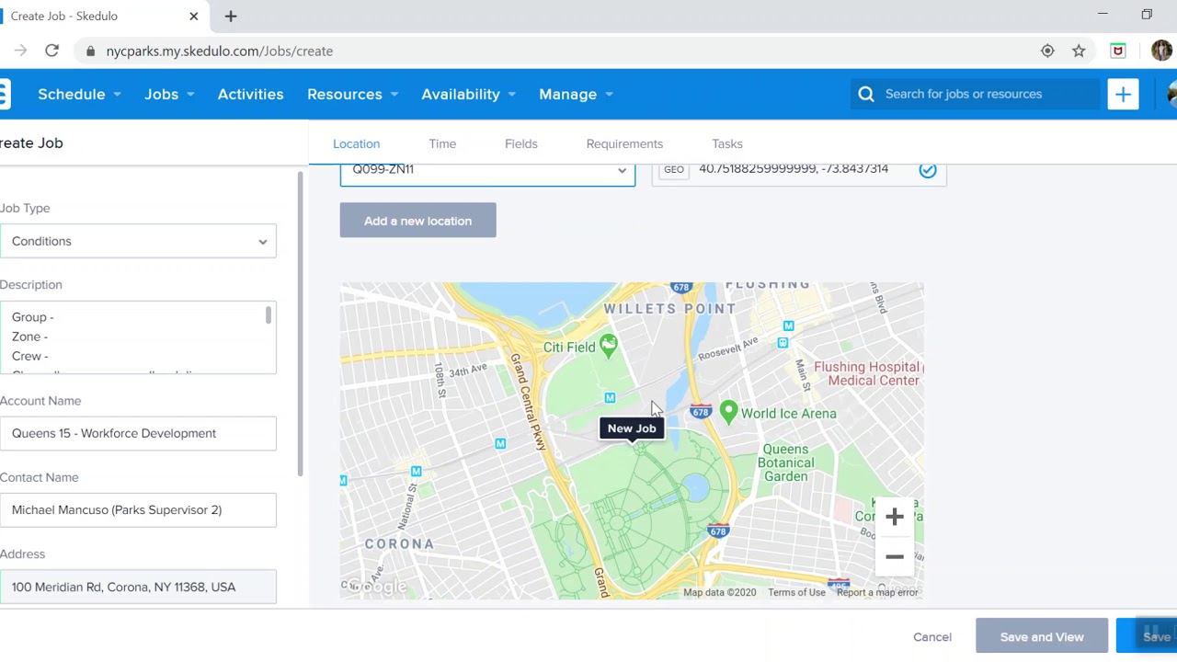Switch to the Requirements tab
Viewport: 1177px width, 662px height.
pyautogui.click(x=624, y=143)
